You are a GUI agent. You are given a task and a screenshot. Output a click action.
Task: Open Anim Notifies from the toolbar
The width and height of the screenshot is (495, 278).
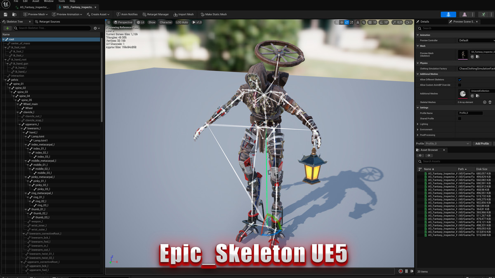pyautogui.click(x=127, y=14)
